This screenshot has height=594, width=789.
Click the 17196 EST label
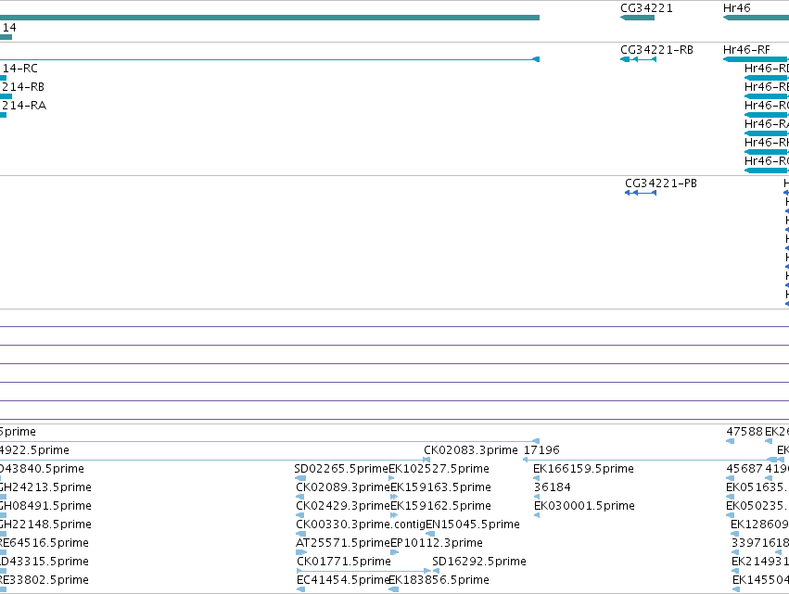[541, 450]
